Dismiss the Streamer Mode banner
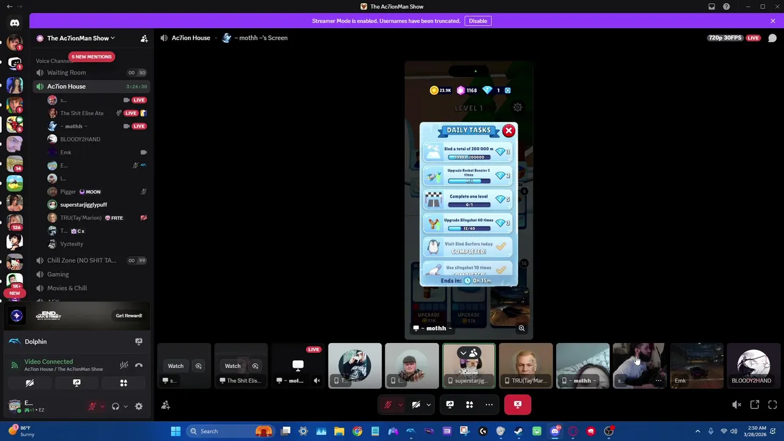The width and height of the screenshot is (784, 441). (x=772, y=21)
